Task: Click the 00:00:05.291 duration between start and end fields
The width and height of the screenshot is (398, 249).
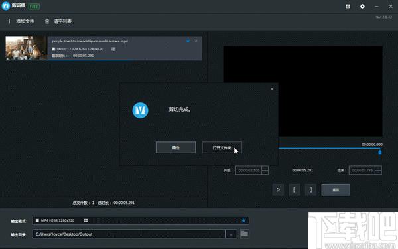Action: click(302, 170)
